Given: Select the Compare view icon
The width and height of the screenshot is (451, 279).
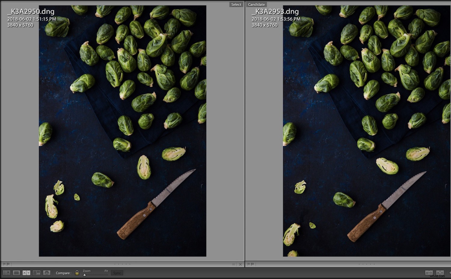Looking at the screenshot, I should [x=26, y=273].
